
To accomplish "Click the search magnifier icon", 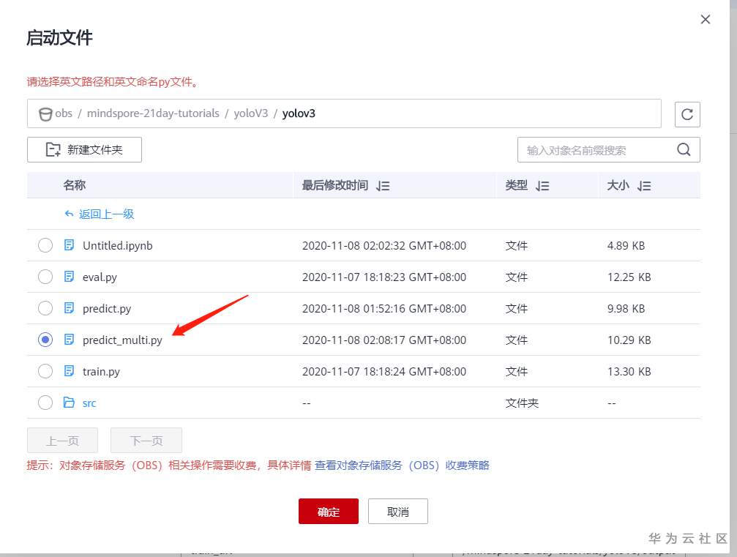I will [684, 150].
